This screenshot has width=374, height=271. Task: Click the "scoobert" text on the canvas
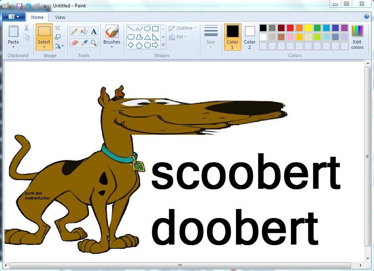(x=246, y=171)
